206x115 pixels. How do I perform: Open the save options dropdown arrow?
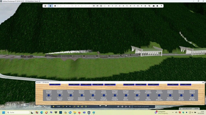click(x=58, y=6)
